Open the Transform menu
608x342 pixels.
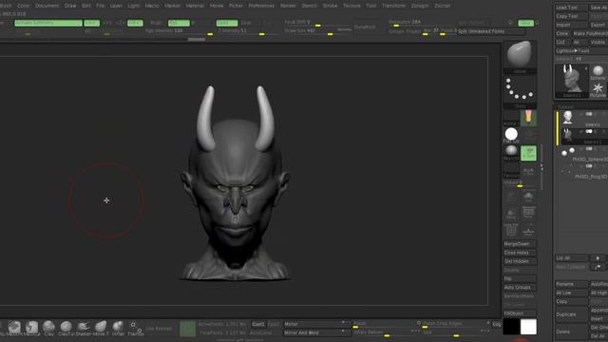point(393,6)
